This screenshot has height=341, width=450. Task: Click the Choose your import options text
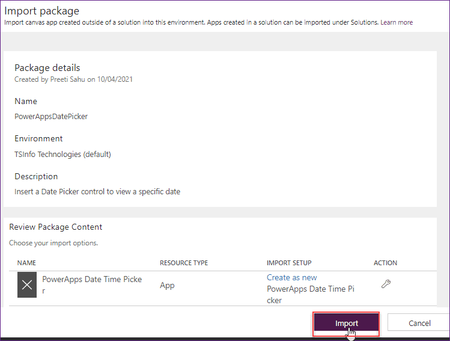(53, 243)
